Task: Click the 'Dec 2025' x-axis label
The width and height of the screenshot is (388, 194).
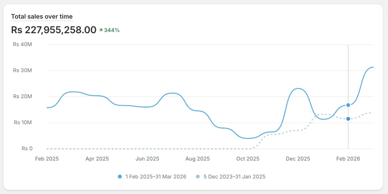Action: tap(298, 159)
